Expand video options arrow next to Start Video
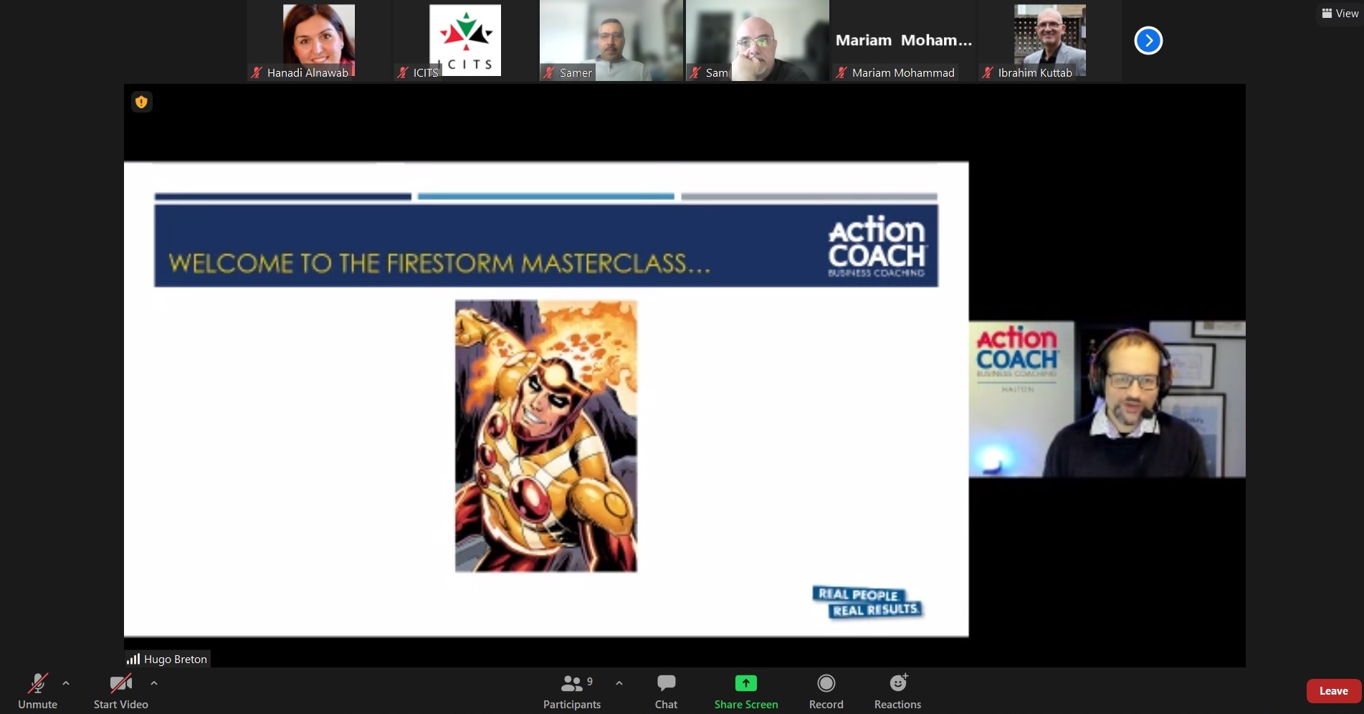This screenshot has width=1364, height=714. tap(154, 684)
